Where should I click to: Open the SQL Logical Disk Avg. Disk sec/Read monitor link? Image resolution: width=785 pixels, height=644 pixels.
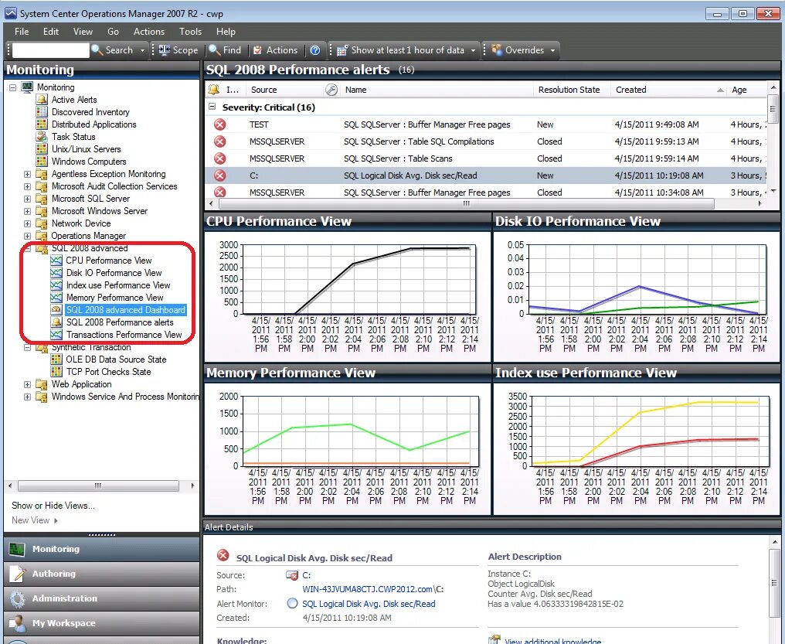369,604
